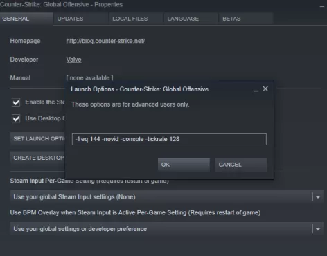
Task: Toggle the Enable the Steam Overlay checkbox
Action: [16, 102]
